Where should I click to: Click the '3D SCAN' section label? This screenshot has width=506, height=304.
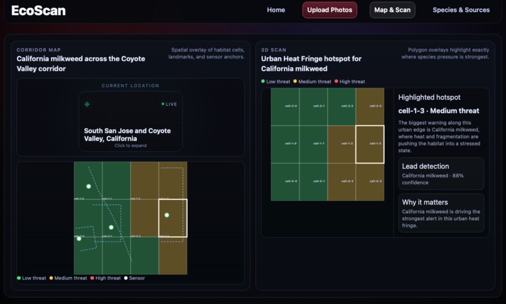click(x=274, y=50)
